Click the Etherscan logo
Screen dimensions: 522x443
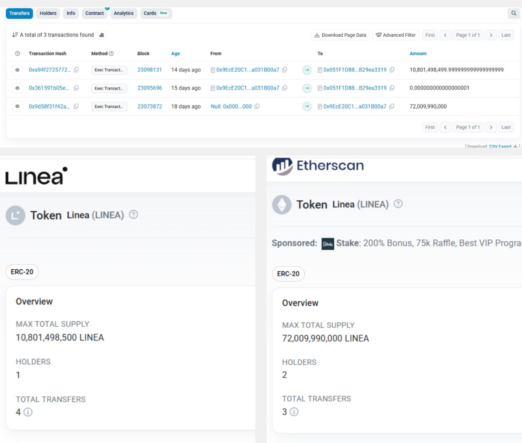tap(318, 166)
